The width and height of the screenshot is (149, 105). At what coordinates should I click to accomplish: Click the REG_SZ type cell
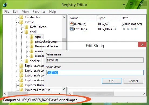[103, 24]
